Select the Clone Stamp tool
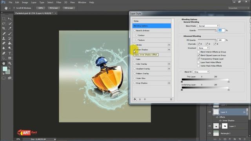The width and height of the screenshot is (251, 141). (4, 38)
